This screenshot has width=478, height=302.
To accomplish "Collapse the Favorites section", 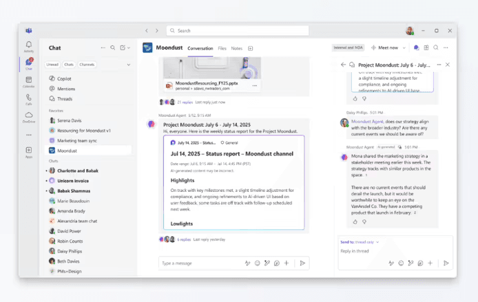I will (56, 111).
